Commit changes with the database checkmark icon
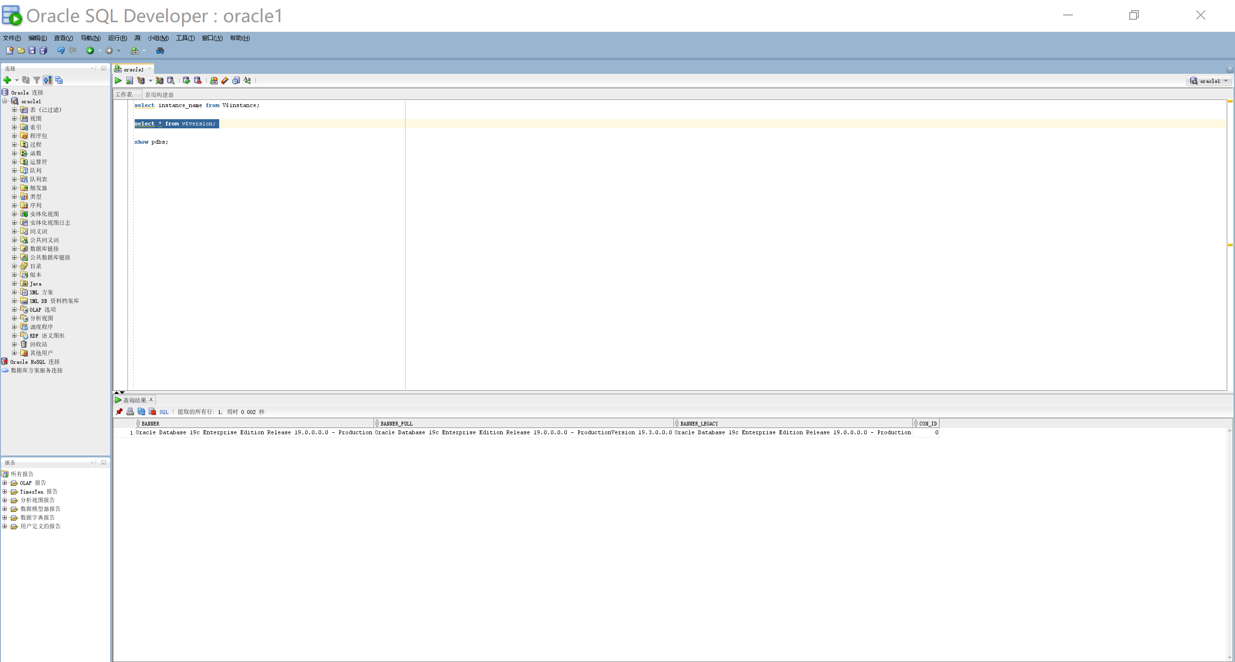The height and width of the screenshot is (662, 1235). pos(186,81)
